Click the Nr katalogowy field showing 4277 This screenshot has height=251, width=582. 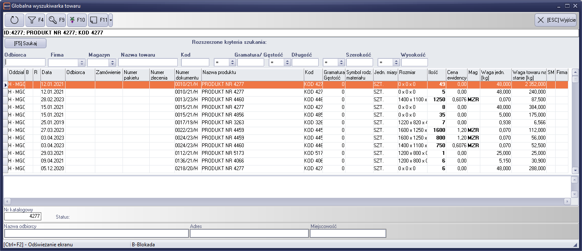[x=23, y=216]
